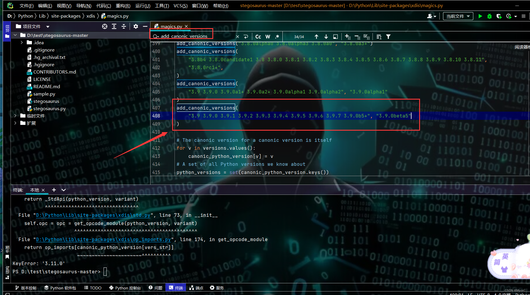Screen dimensions: 530x295
Task: Open the 导航(N) menu
Action: [84, 6]
